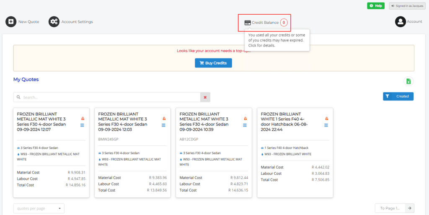Click the Credit Balance card icon
Image resolution: width=429 pixels, height=215 pixels.
point(248,23)
